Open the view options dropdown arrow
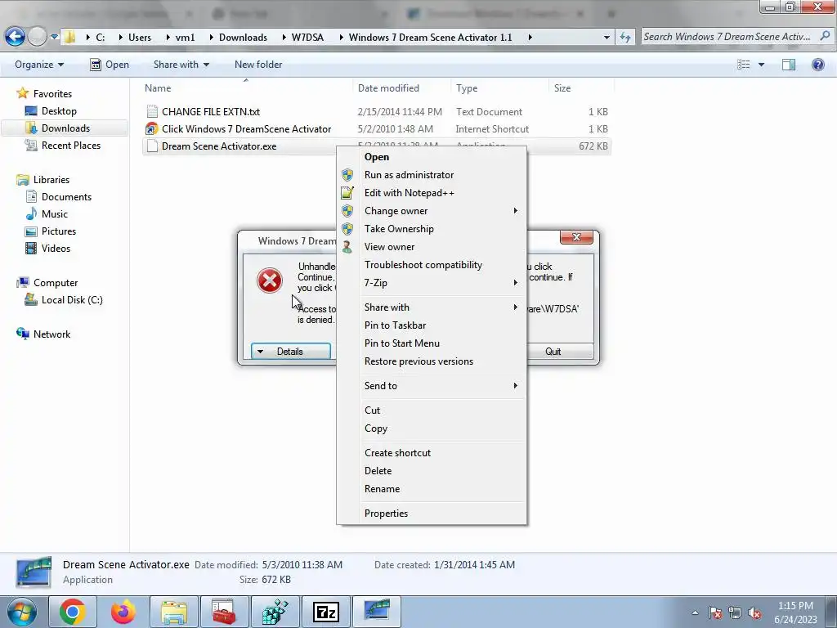 pyautogui.click(x=761, y=65)
